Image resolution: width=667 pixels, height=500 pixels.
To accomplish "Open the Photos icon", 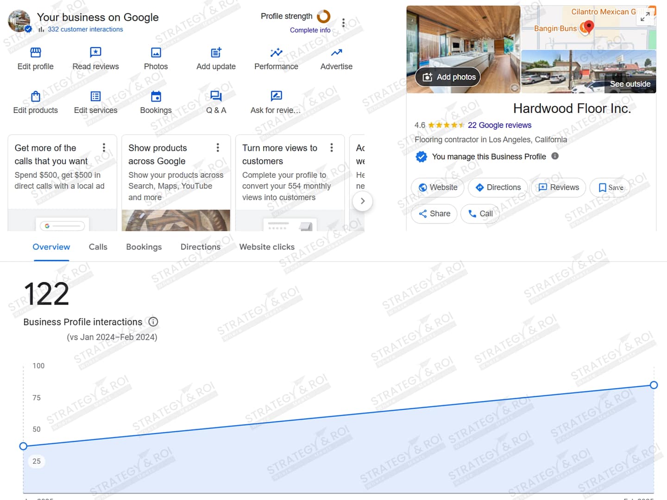I will [156, 52].
